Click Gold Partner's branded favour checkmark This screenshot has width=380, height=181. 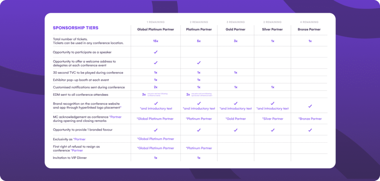236,130
